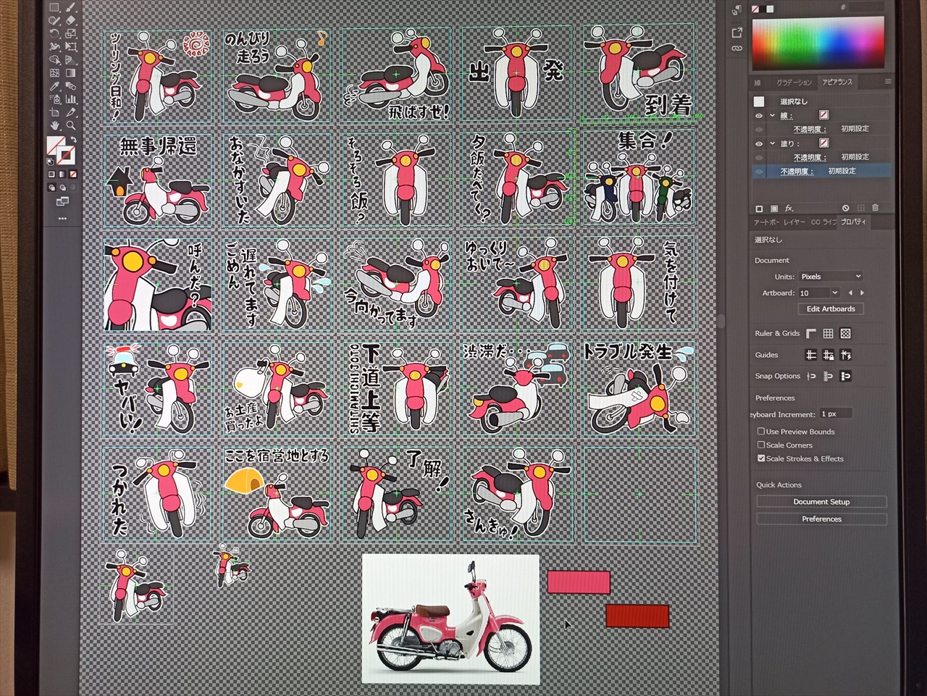927x696 pixels.
Task: Open the Artboard number dropdown
Action: (x=834, y=293)
